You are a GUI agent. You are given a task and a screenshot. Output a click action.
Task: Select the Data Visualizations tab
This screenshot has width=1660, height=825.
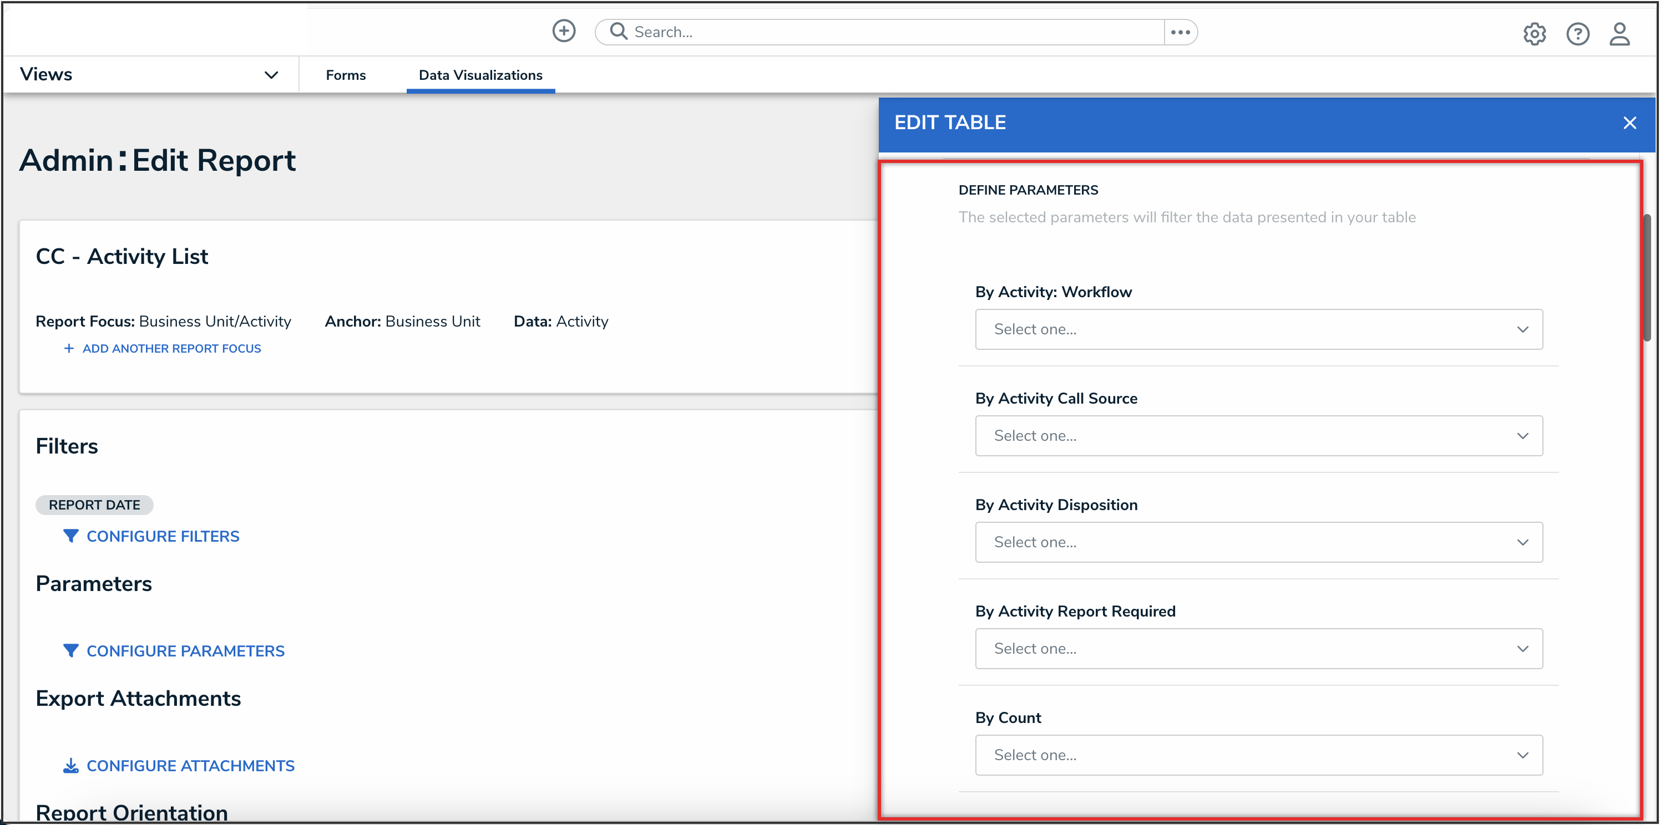tap(480, 75)
